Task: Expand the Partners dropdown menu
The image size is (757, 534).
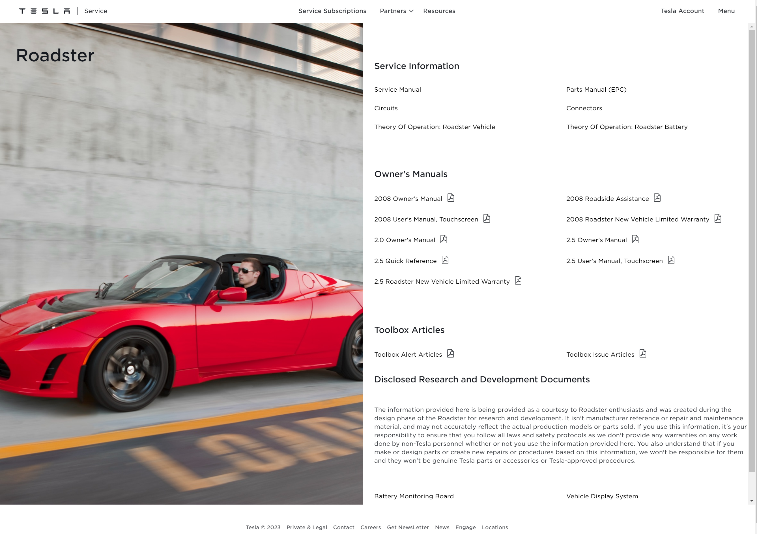Action: (x=396, y=11)
